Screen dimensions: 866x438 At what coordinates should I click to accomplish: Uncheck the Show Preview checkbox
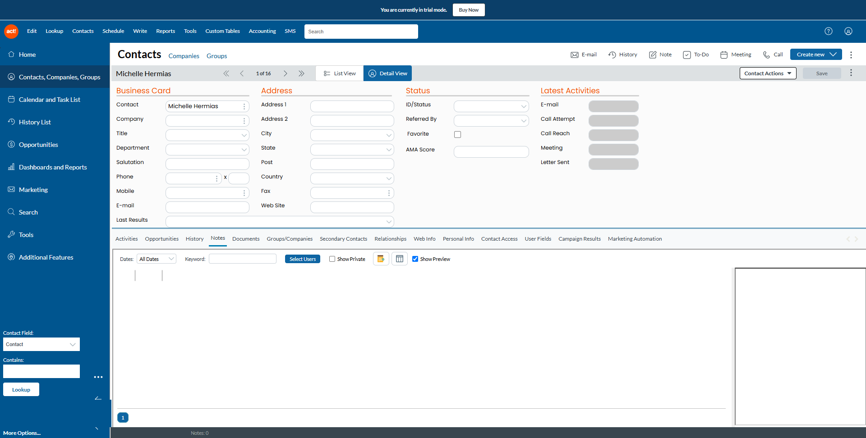[x=415, y=259]
